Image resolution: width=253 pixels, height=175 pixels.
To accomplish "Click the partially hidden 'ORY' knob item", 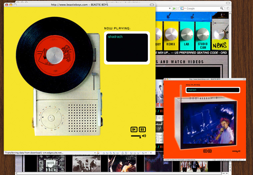I will click(158, 36).
